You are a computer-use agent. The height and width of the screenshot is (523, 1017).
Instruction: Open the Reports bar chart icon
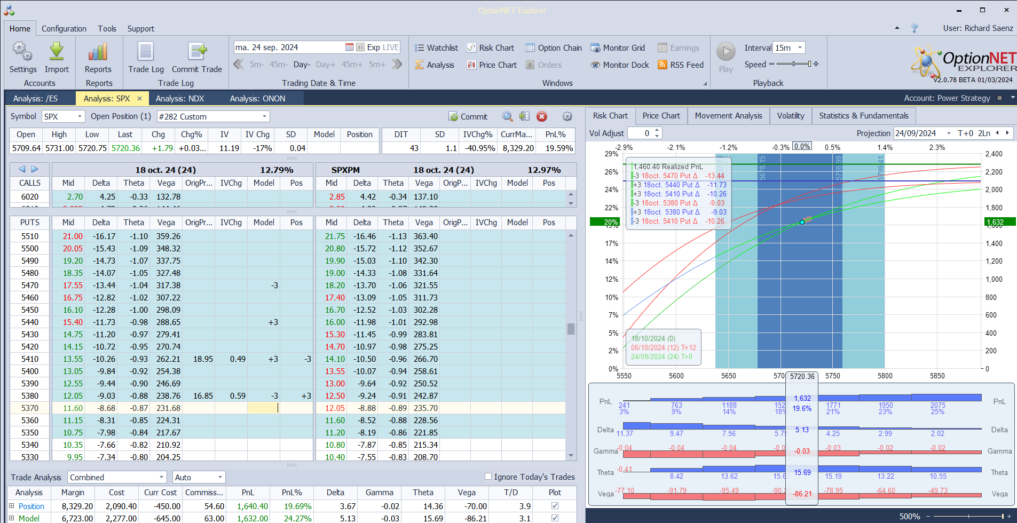(x=98, y=51)
